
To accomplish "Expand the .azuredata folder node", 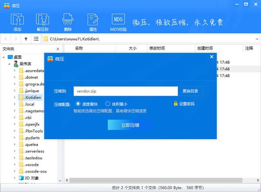I will (14, 71).
